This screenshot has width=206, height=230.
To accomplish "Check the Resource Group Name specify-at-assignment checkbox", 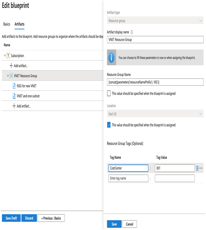I will (x=109, y=93).
